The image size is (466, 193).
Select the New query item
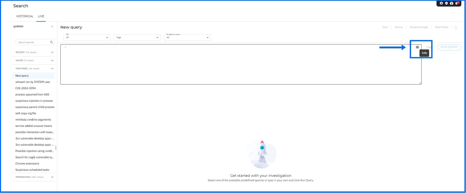[x=34, y=76]
